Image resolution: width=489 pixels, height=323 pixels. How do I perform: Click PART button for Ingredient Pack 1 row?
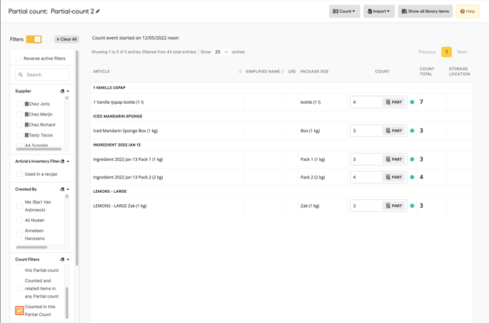[394, 159]
